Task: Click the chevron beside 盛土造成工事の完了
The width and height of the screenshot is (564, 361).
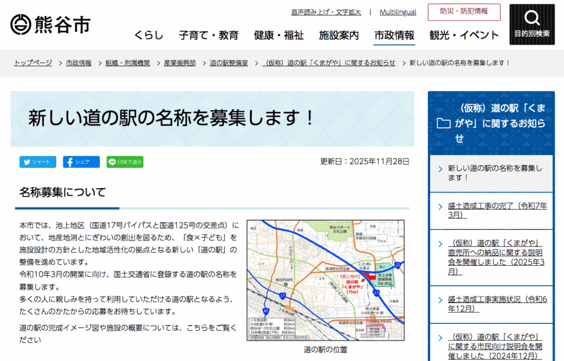Action: 440,207
